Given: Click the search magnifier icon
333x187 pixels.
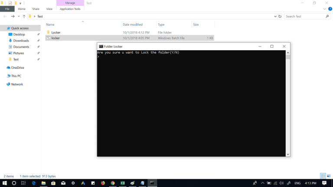Looking at the screenshot, I should pyautogui.click(x=327, y=16).
